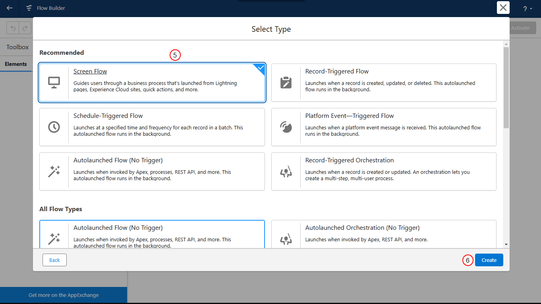This screenshot has height=304, width=541.
Task: Click magic wand icon under All Flow Types
Action: pyautogui.click(x=54, y=239)
